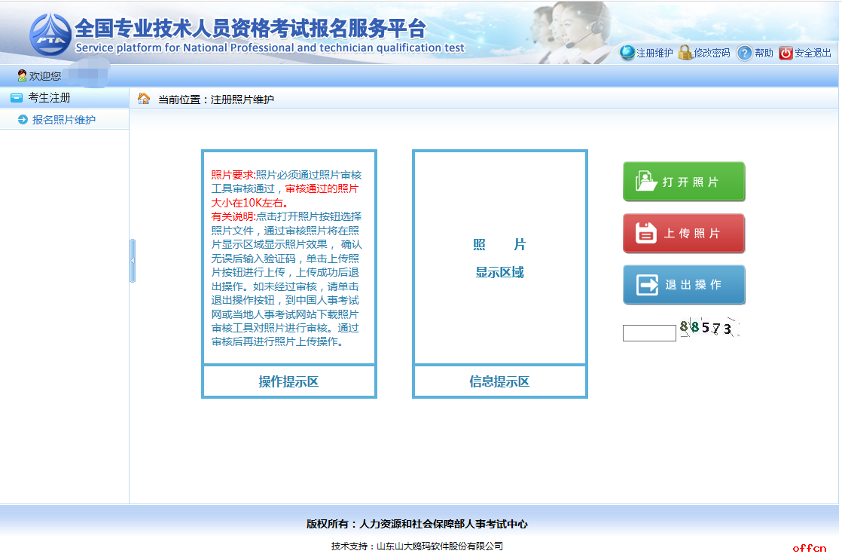Open the 注册维护 link
The height and width of the screenshot is (557, 842).
pyautogui.click(x=654, y=53)
